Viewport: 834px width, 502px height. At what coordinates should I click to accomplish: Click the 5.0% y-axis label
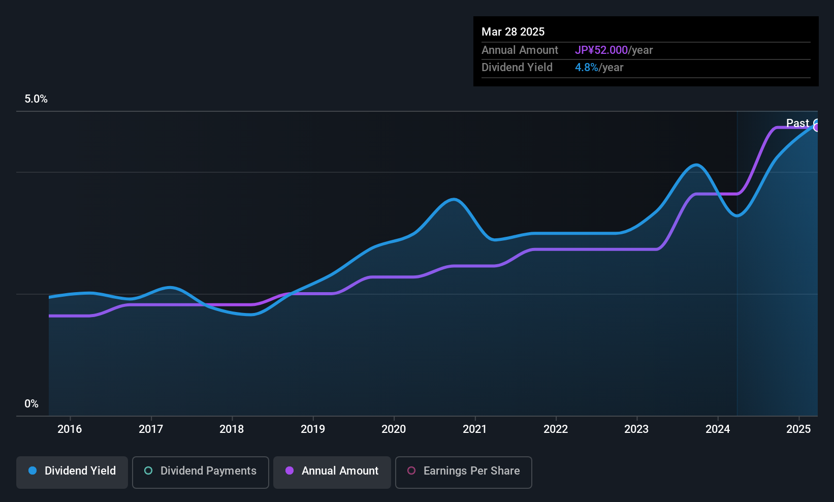(36, 99)
